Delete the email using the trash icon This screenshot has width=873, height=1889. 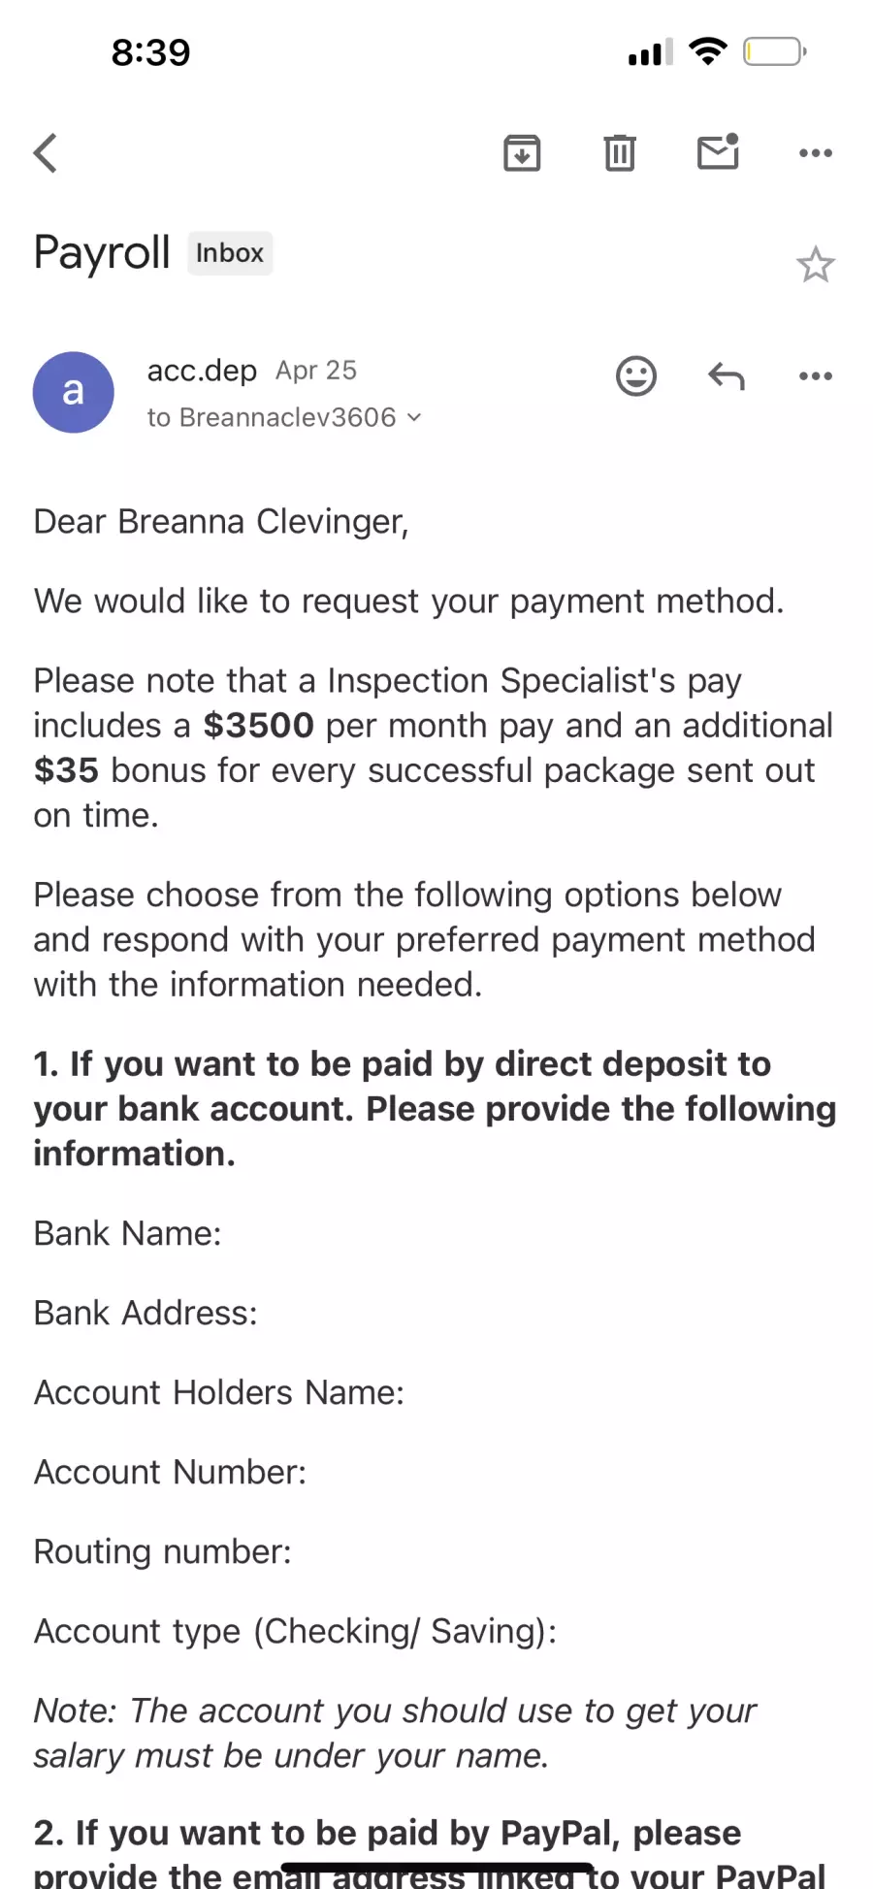620,153
